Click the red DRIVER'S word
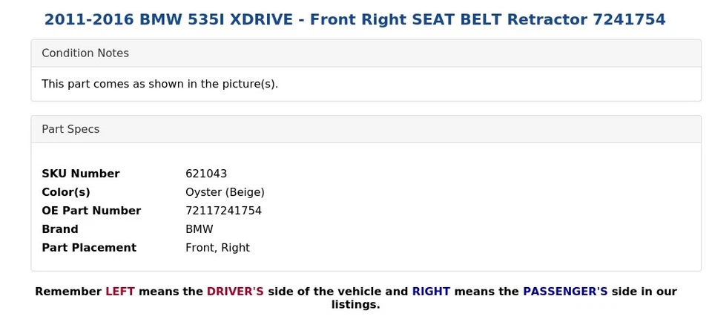Screen dimensions: 712x322 click(235, 292)
